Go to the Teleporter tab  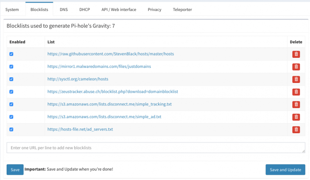point(182,9)
